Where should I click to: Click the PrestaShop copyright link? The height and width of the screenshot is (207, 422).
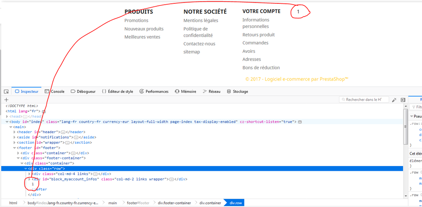pyautogui.click(x=297, y=79)
